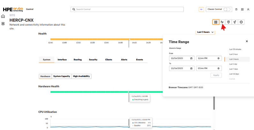Open the To time clock picker icon
Image resolution: width=254 pixels, height=130 pixels.
[x=219, y=68]
